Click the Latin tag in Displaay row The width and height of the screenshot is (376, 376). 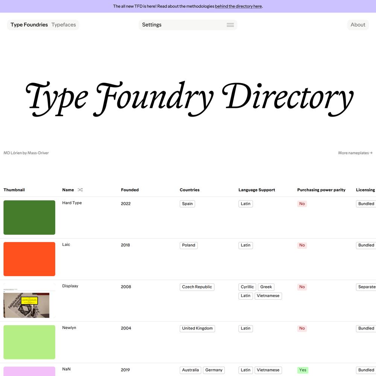[246, 296]
